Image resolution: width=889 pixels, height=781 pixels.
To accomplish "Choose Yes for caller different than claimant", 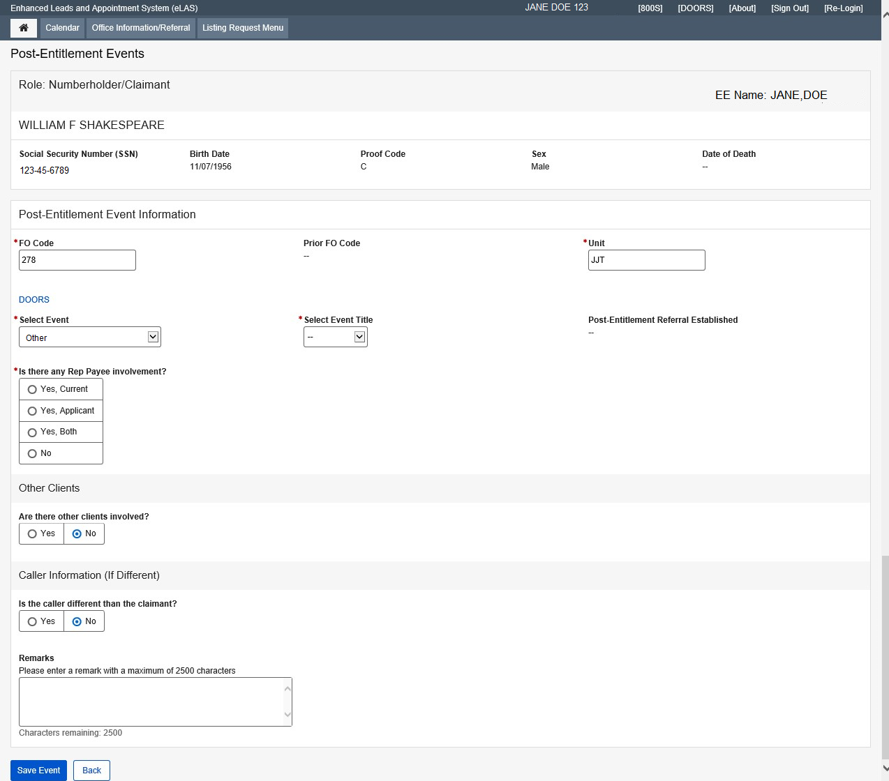I will [x=32, y=621].
